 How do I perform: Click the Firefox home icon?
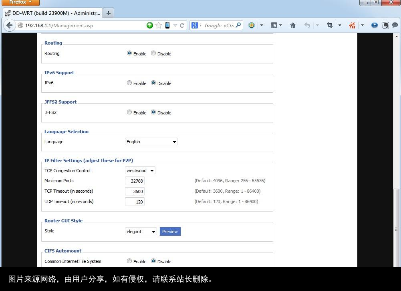(293, 25)
